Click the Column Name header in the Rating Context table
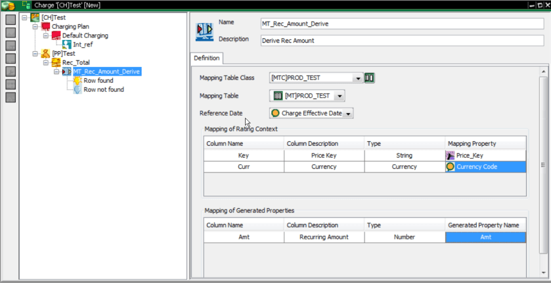The width and height of the screenshot is (551, 283). coord(244,143)
